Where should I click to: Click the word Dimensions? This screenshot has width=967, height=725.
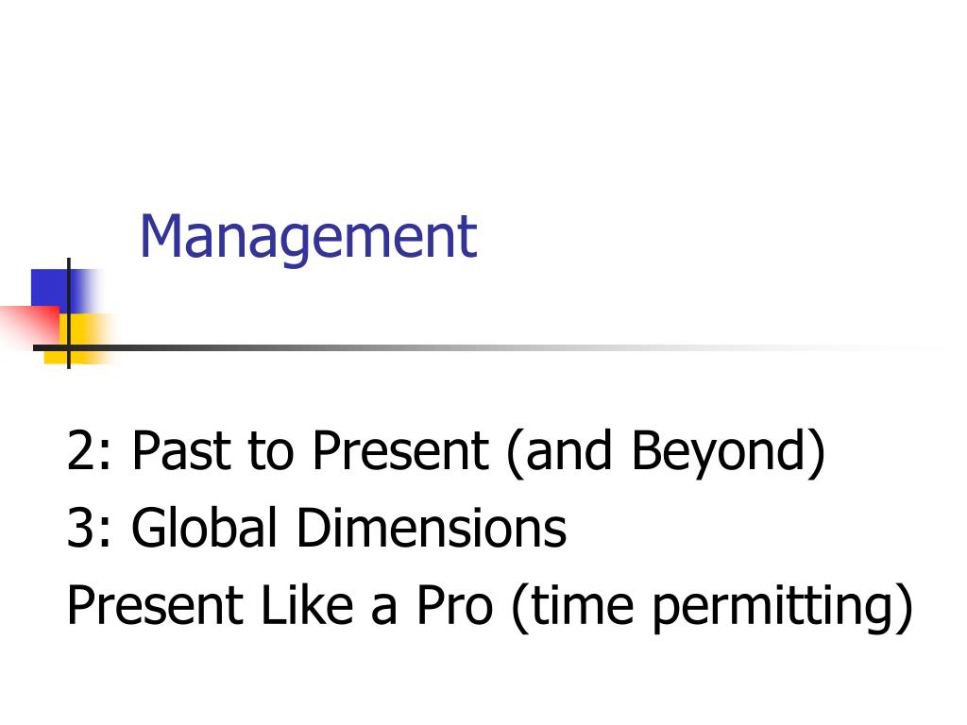432,527
